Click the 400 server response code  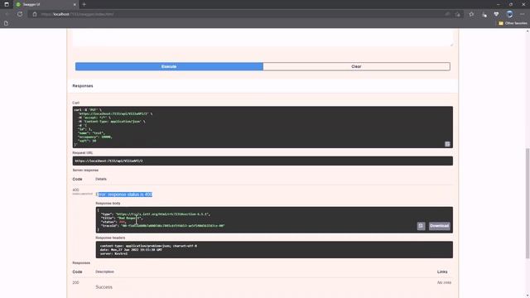coord(75,190)
